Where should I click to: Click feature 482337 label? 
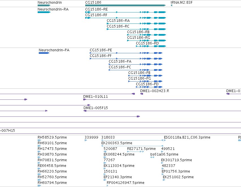click(x=169, y=166)
